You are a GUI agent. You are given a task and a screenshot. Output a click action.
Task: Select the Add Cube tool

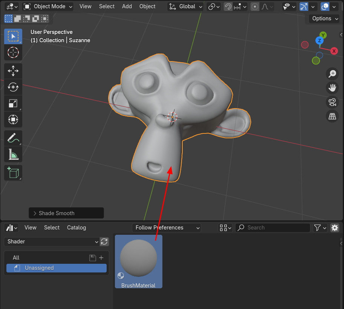(13, 173)
